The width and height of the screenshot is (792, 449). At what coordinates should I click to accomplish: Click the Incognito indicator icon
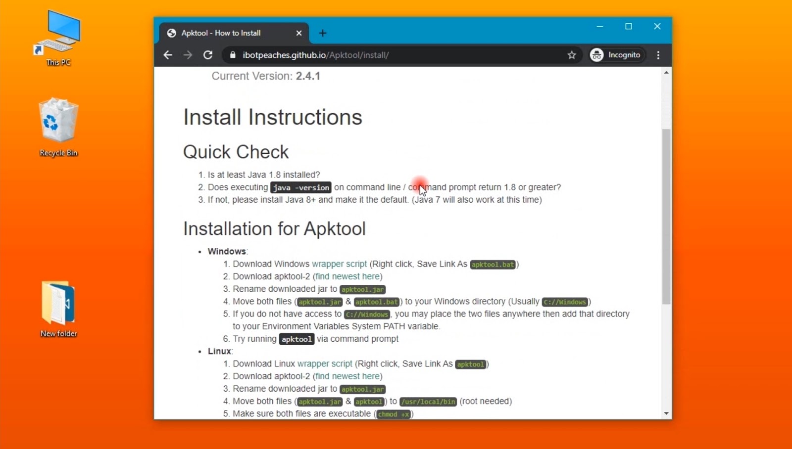pos(597,54)
